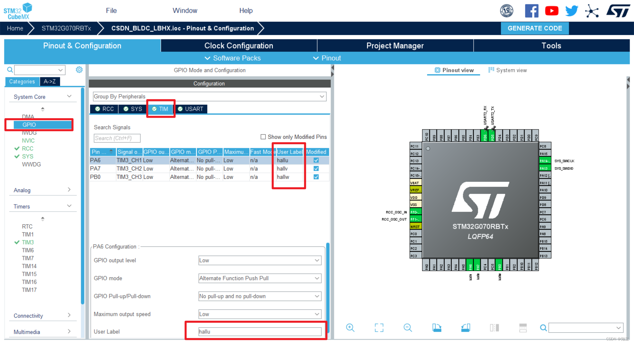Open Maximum output speed dropdown

coord(260,314)
